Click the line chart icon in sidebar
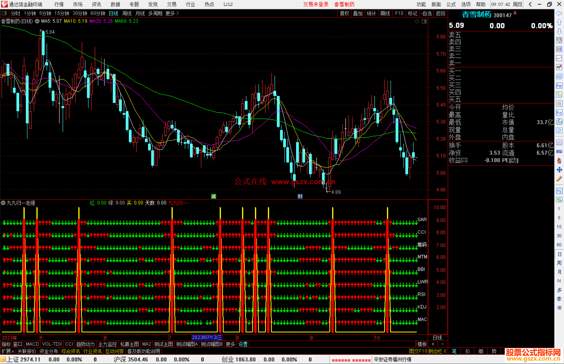Screen dimensions: 564x364 click(559, 58)
